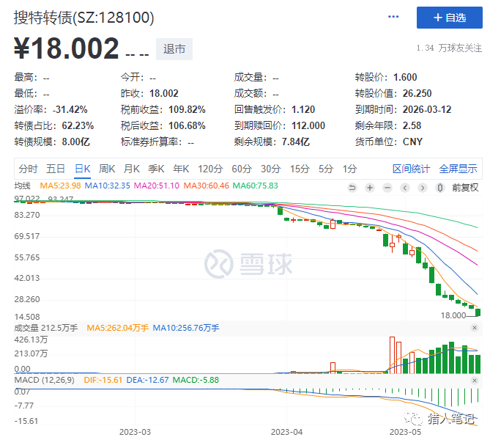
Task: Reset chart view with the undo arrow icon
Action: [x=352, y=188]
